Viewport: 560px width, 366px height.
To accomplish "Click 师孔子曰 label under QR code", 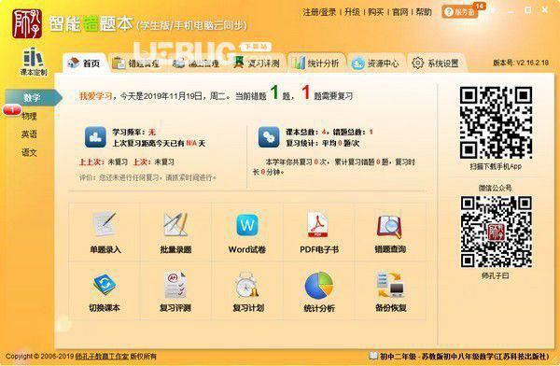I will click(495, 275).
